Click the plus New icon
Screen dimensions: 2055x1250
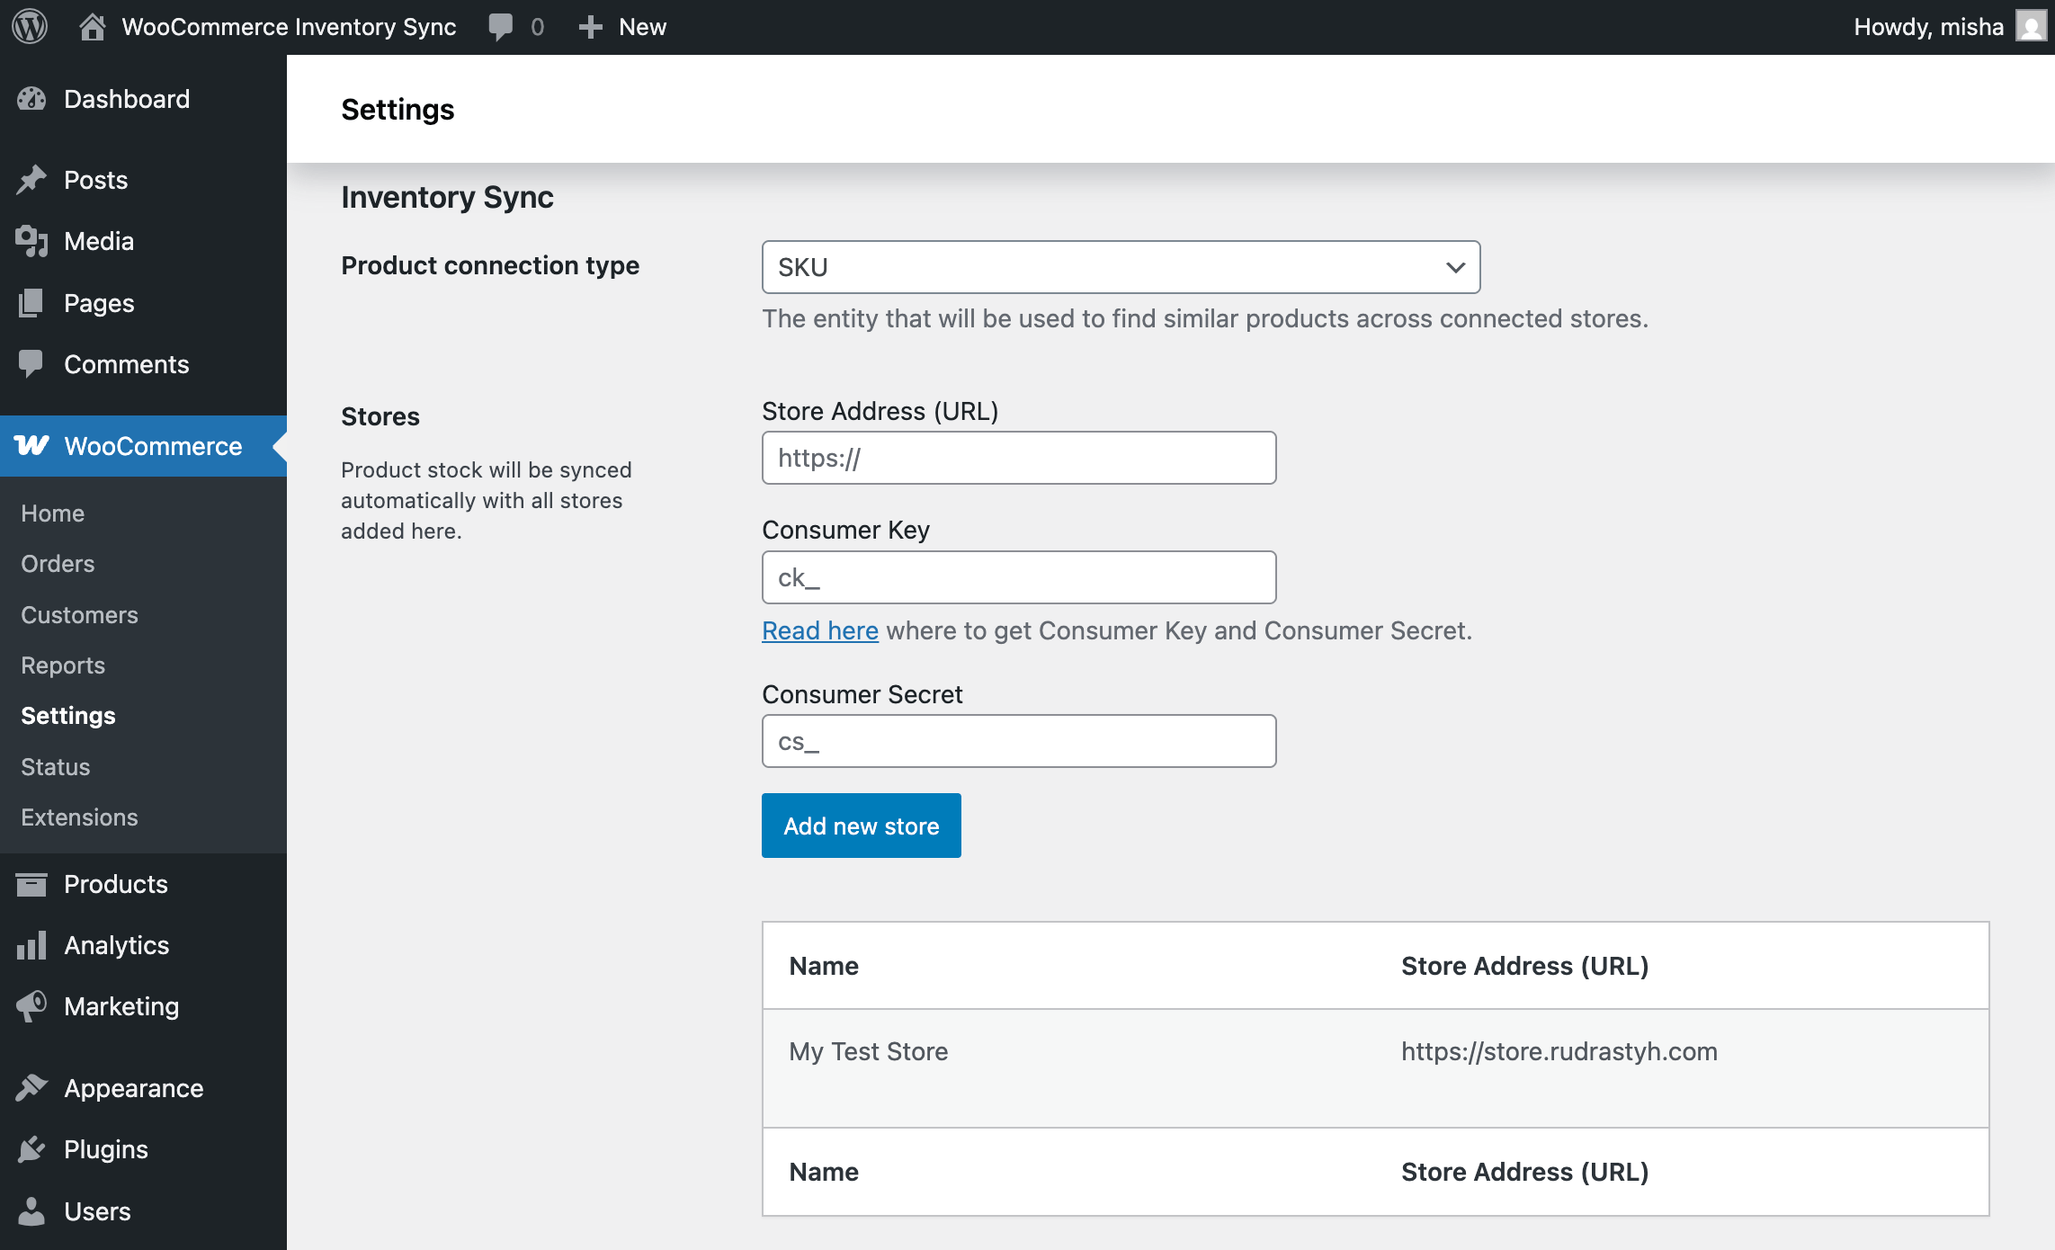point(590,27)
